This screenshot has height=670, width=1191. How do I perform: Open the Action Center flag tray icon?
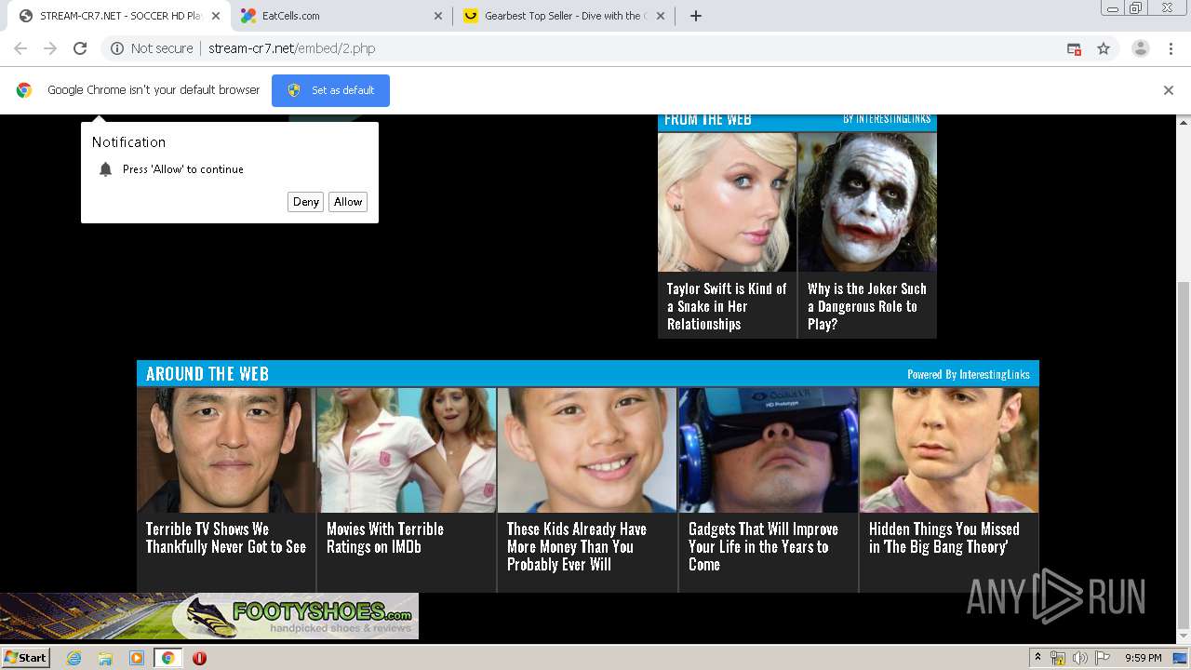point(1101,658)
